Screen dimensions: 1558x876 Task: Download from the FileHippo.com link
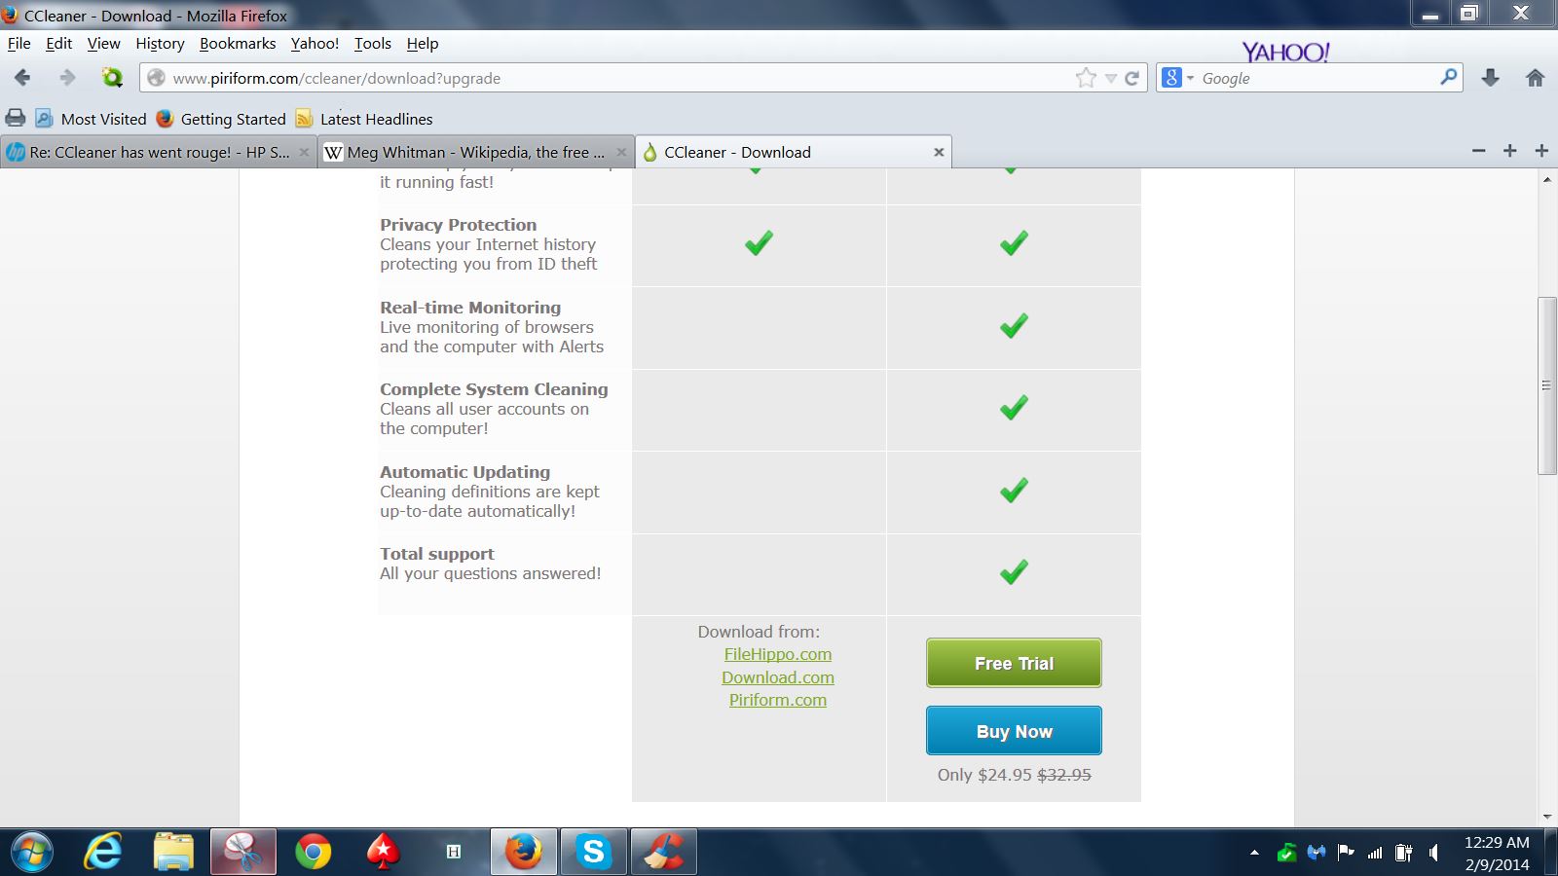click(777, 654)
